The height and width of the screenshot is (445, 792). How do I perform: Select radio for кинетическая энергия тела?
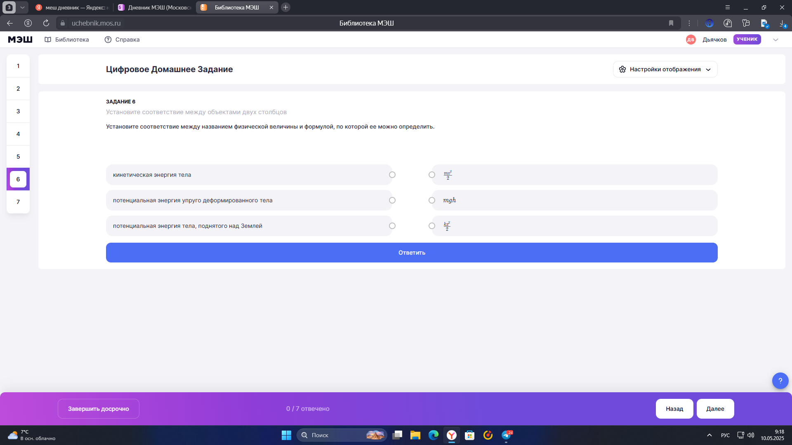(392, 175)
